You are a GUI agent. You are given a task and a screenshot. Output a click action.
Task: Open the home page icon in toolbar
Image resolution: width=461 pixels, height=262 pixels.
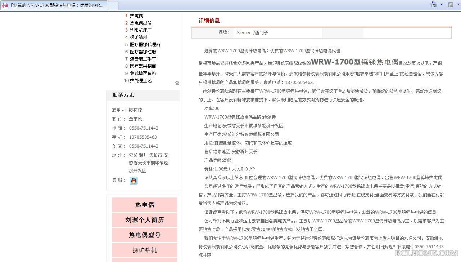[x=434, y=5]
